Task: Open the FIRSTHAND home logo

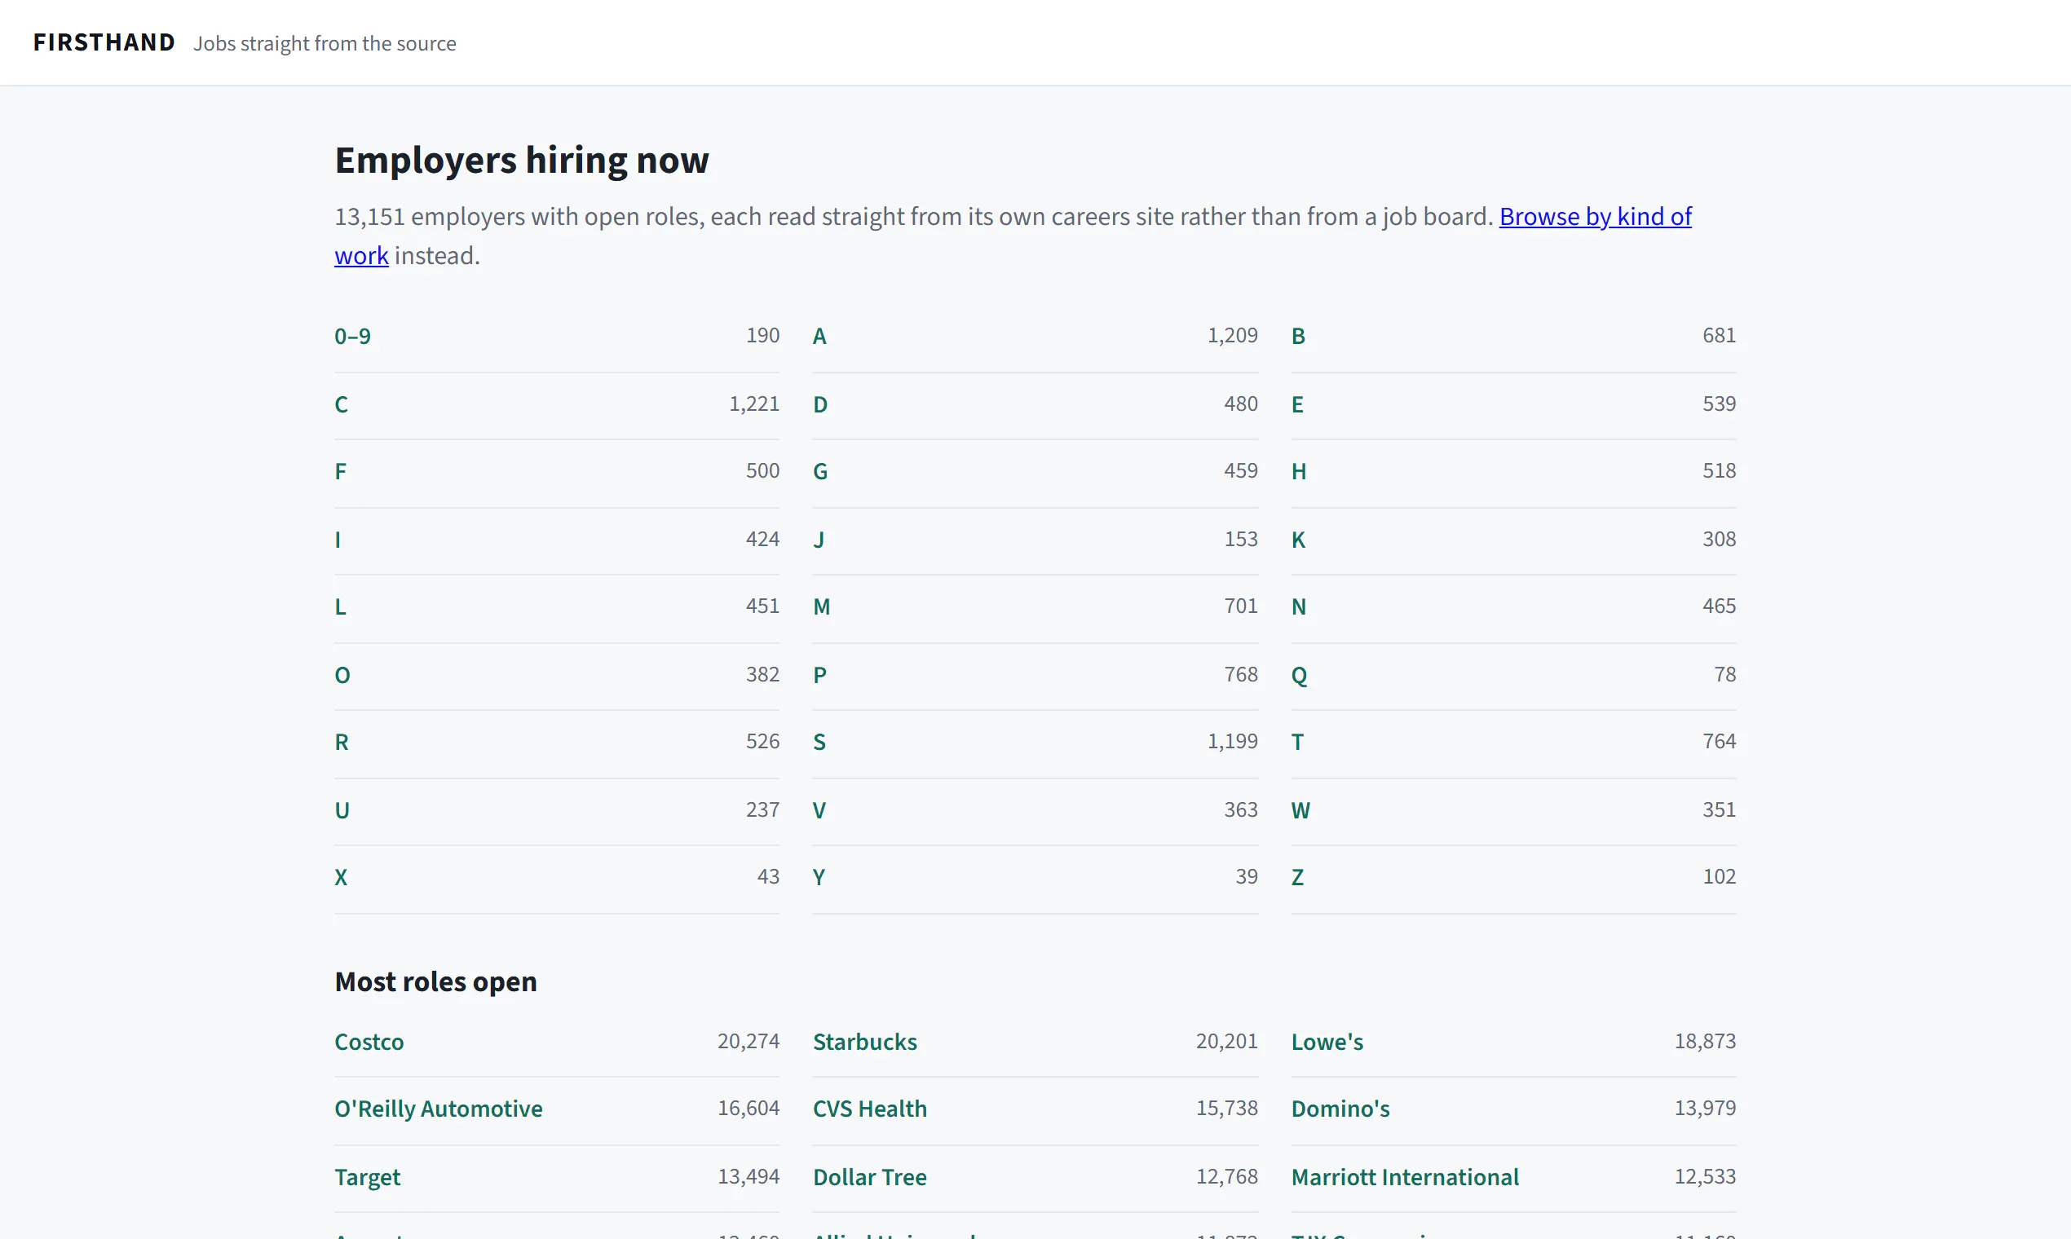Action: (104, 42)
